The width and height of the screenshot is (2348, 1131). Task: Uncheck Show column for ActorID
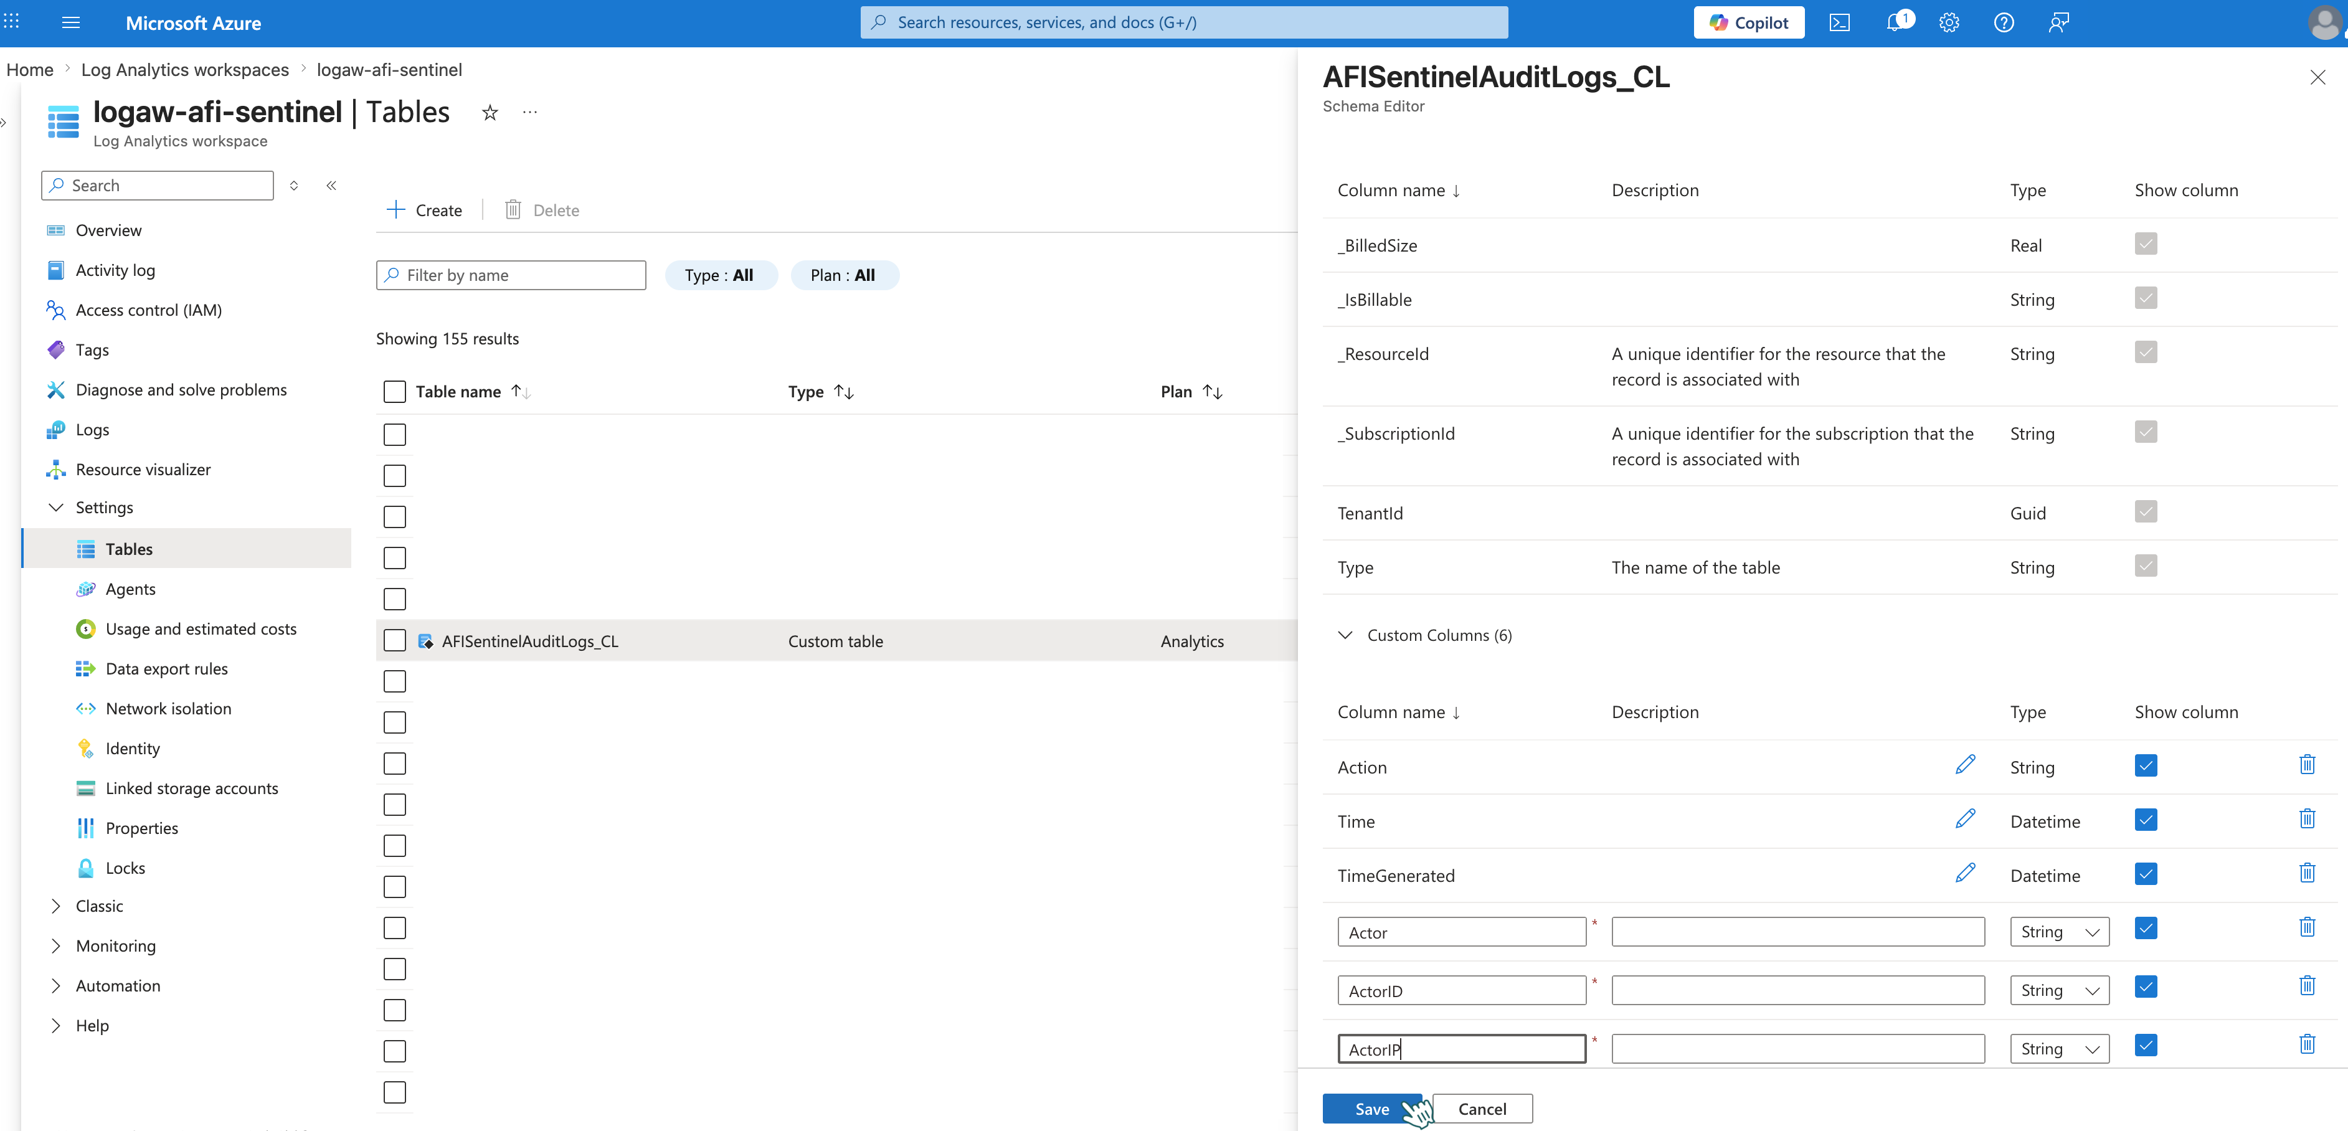[x=2146, y=987]
